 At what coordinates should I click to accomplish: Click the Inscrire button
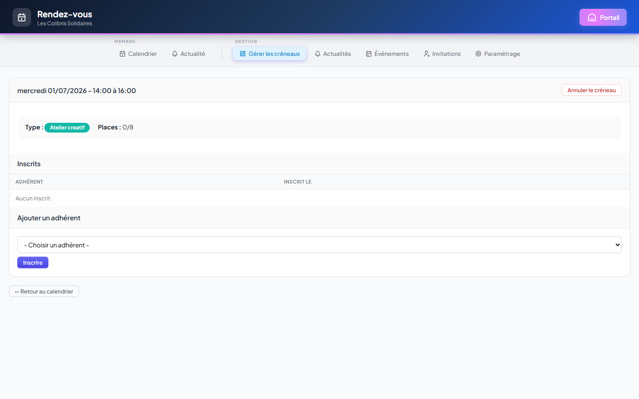click(x=33, y=262)
